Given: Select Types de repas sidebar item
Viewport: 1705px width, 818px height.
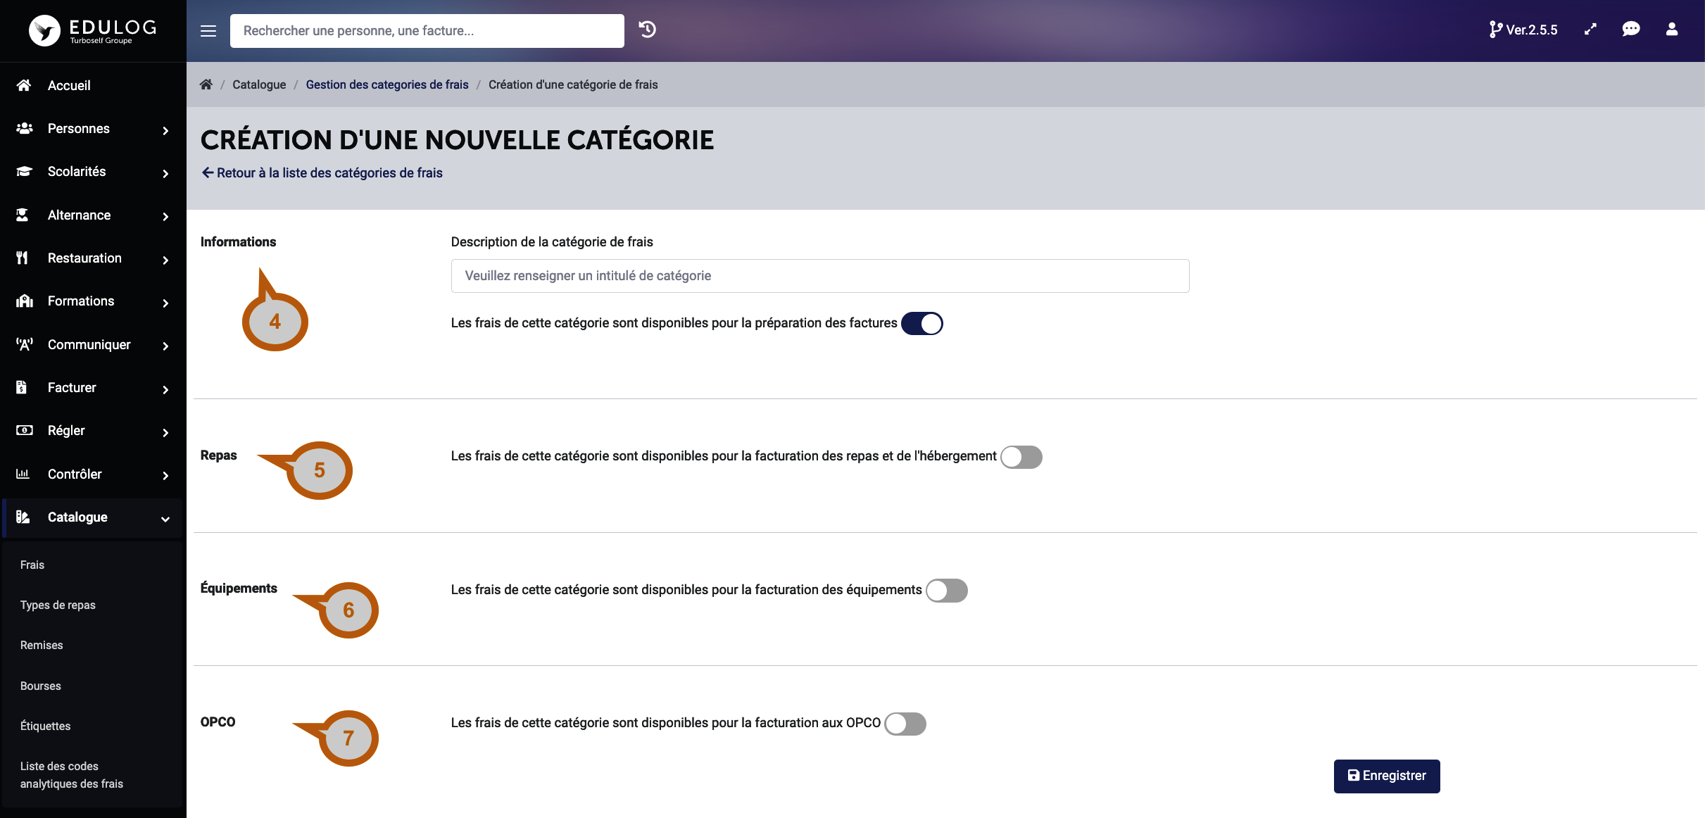Looking at the screenshot, I should [x=58, y=605].
